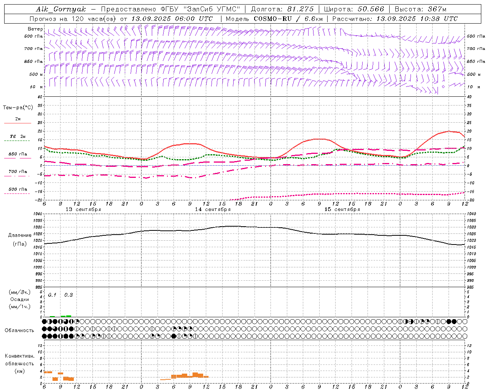Select the (мм/1ч.) precipitation unit label
Image resolution: width=487 pixels, height=390 pixels.
tap(20, 306)
